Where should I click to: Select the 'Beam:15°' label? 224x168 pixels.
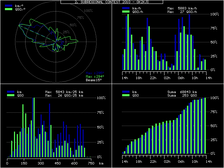pos(94,80)
